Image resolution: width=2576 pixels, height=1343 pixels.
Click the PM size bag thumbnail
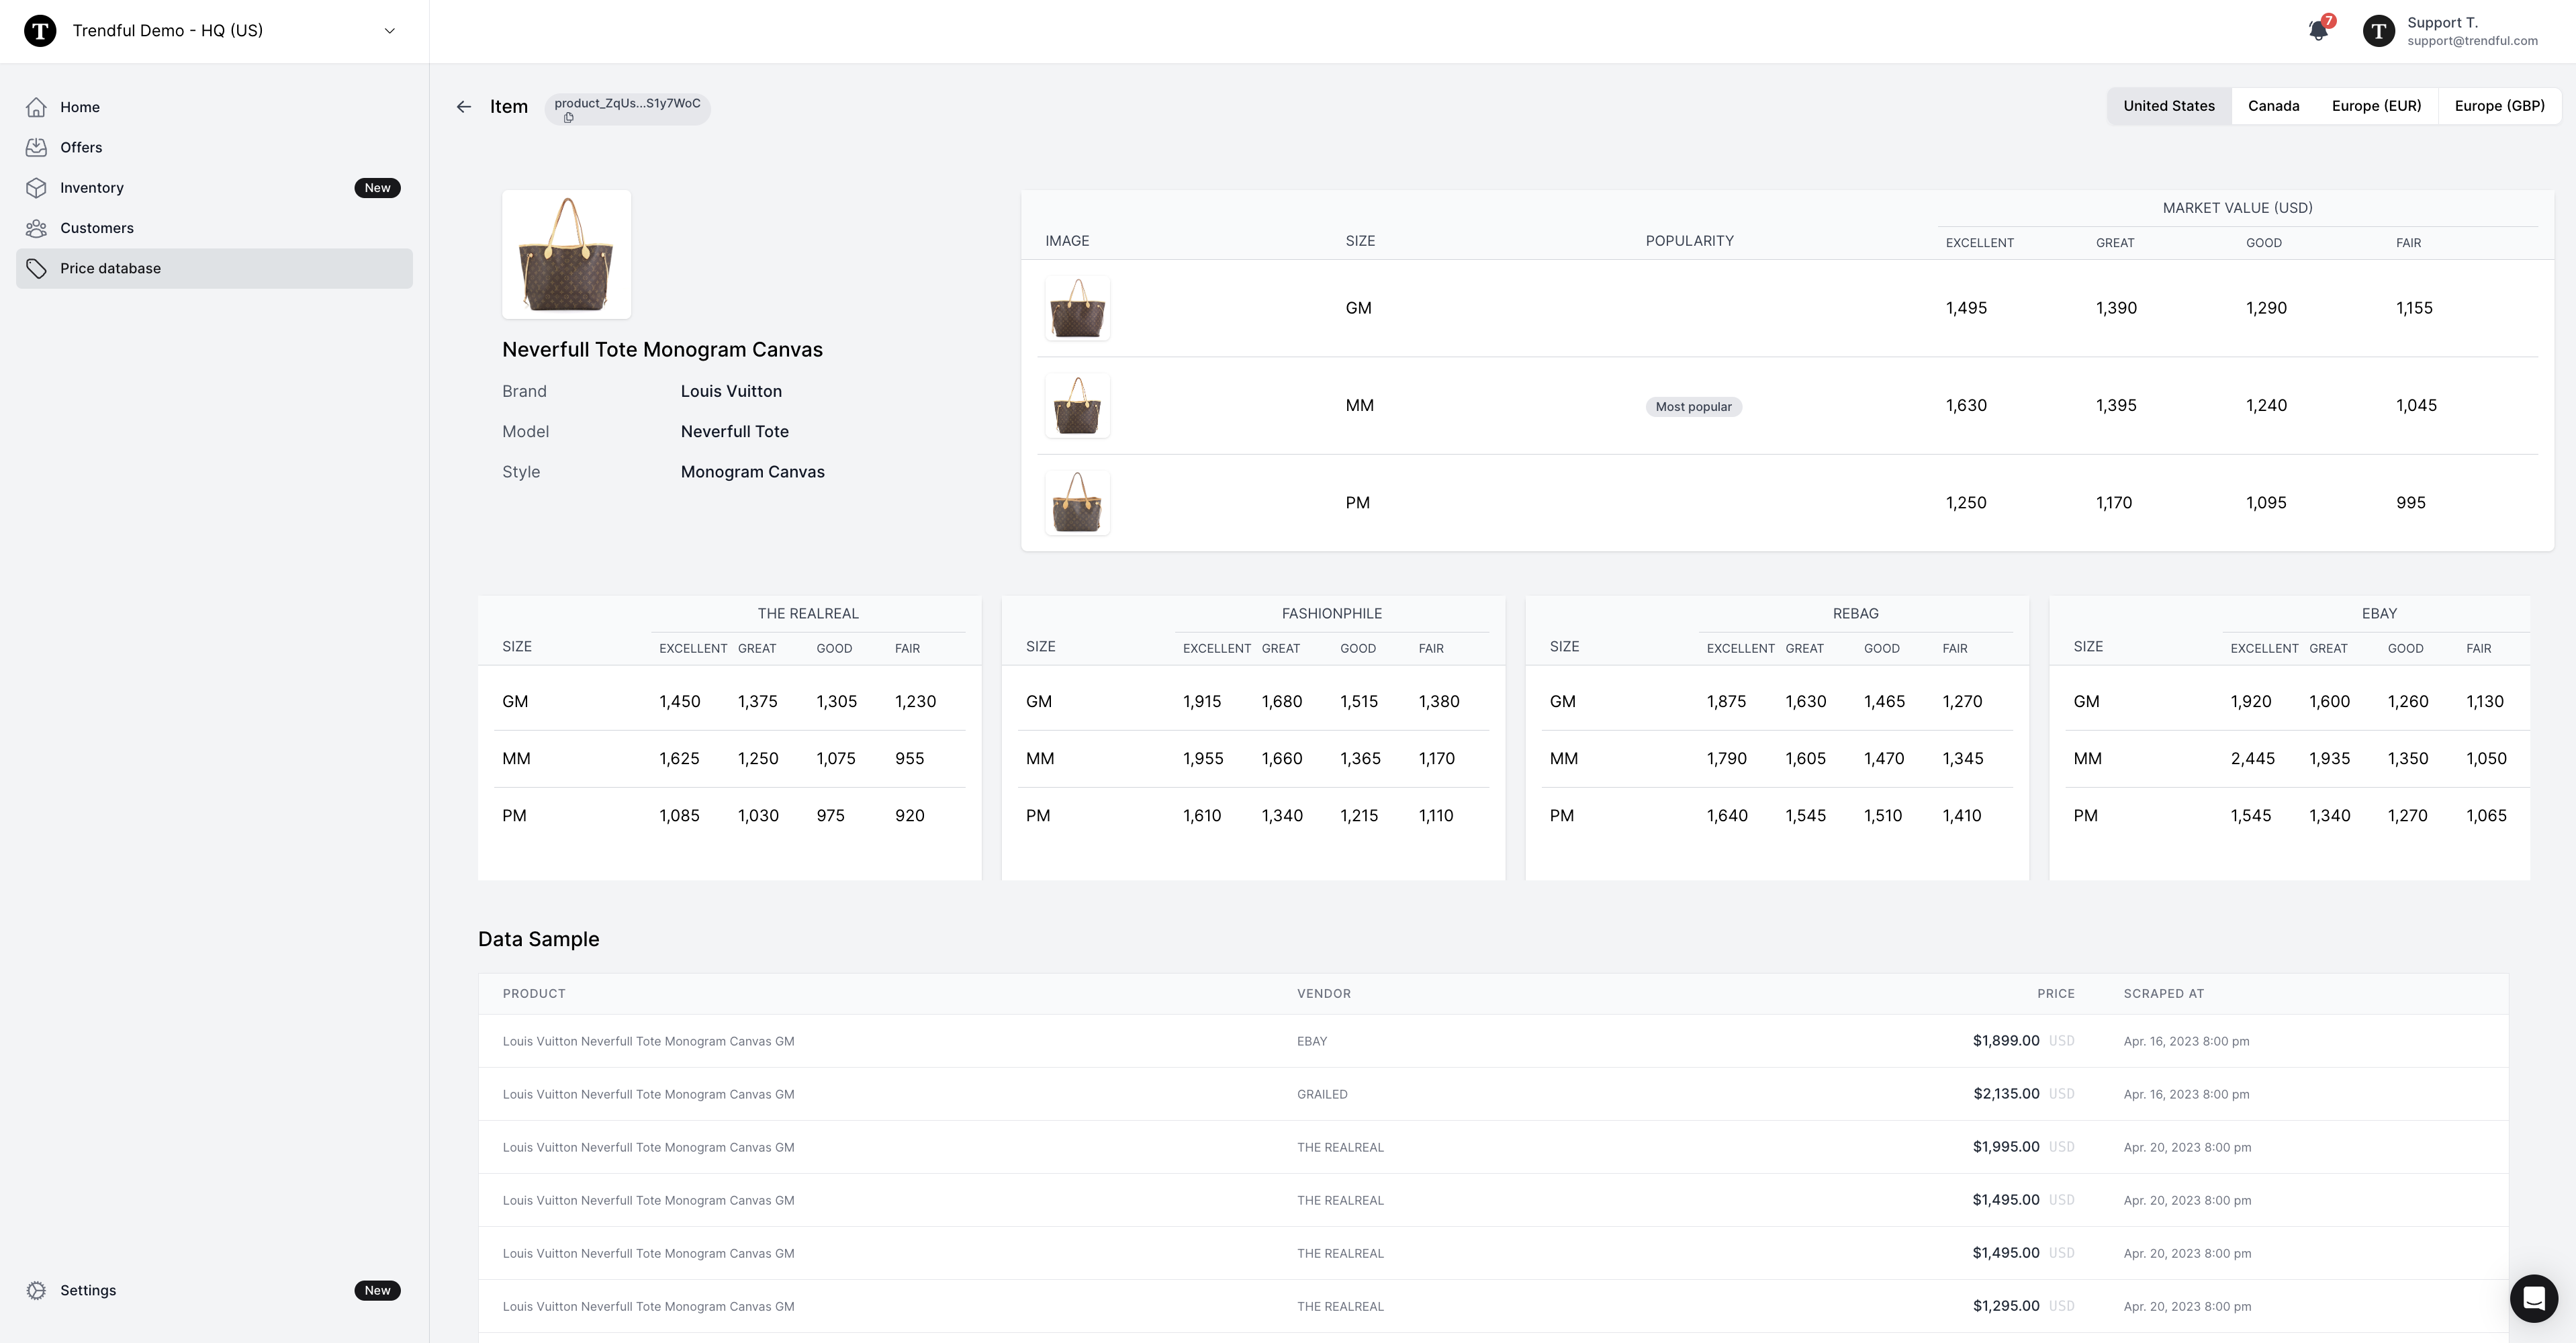click(1077, 502)
